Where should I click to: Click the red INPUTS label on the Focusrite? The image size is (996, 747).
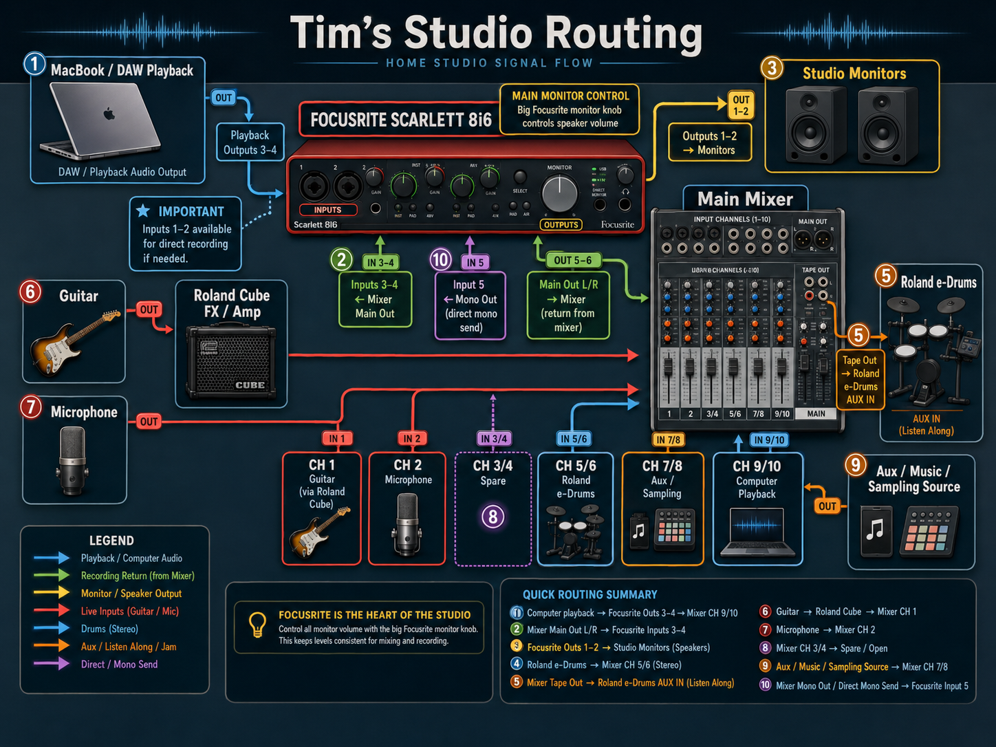(328, 210)
